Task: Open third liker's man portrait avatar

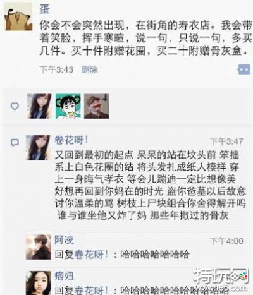Action: [97, 106]
